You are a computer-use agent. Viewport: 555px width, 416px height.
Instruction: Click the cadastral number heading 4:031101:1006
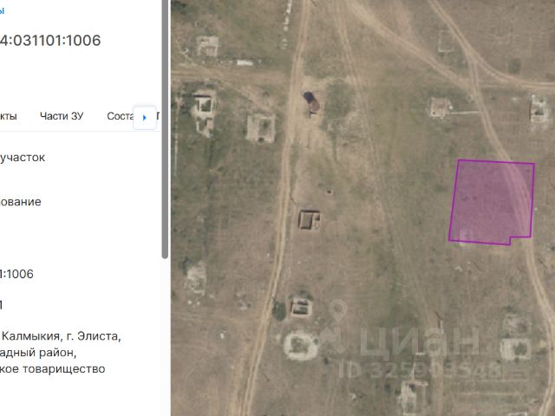[50, 41]
